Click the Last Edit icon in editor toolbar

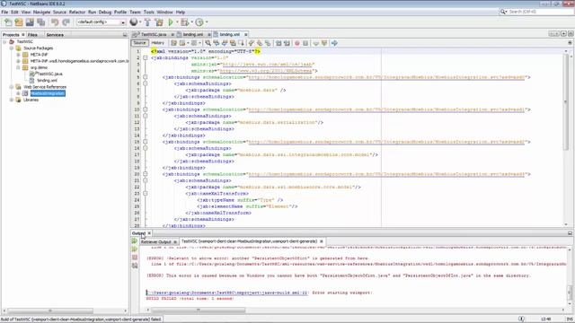(x=173, y=43)
